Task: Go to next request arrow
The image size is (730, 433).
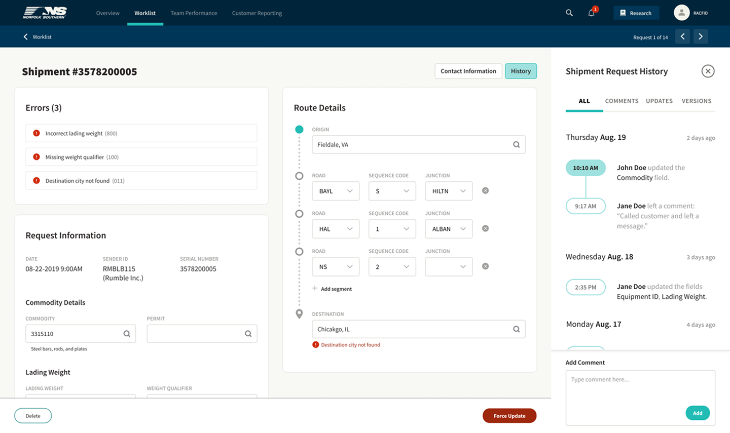Action: 701,36
